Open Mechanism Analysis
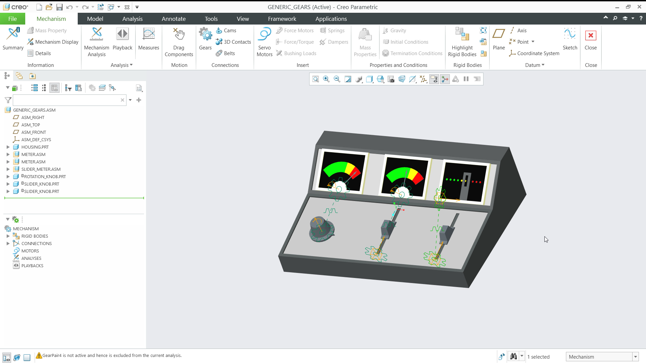This screenshot has width=646, height=363. pyautogui.click(x=97, y=42)
